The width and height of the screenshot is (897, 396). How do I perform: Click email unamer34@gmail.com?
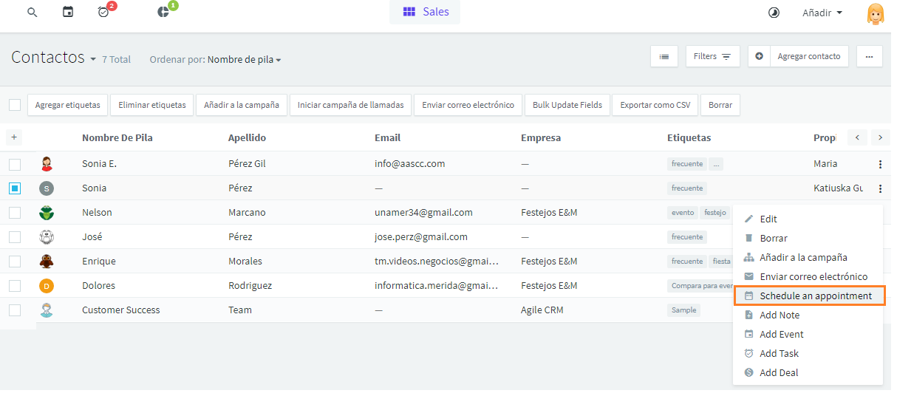423,213
